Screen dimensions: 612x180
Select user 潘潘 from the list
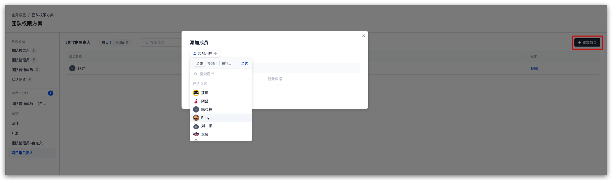point(221,93)
